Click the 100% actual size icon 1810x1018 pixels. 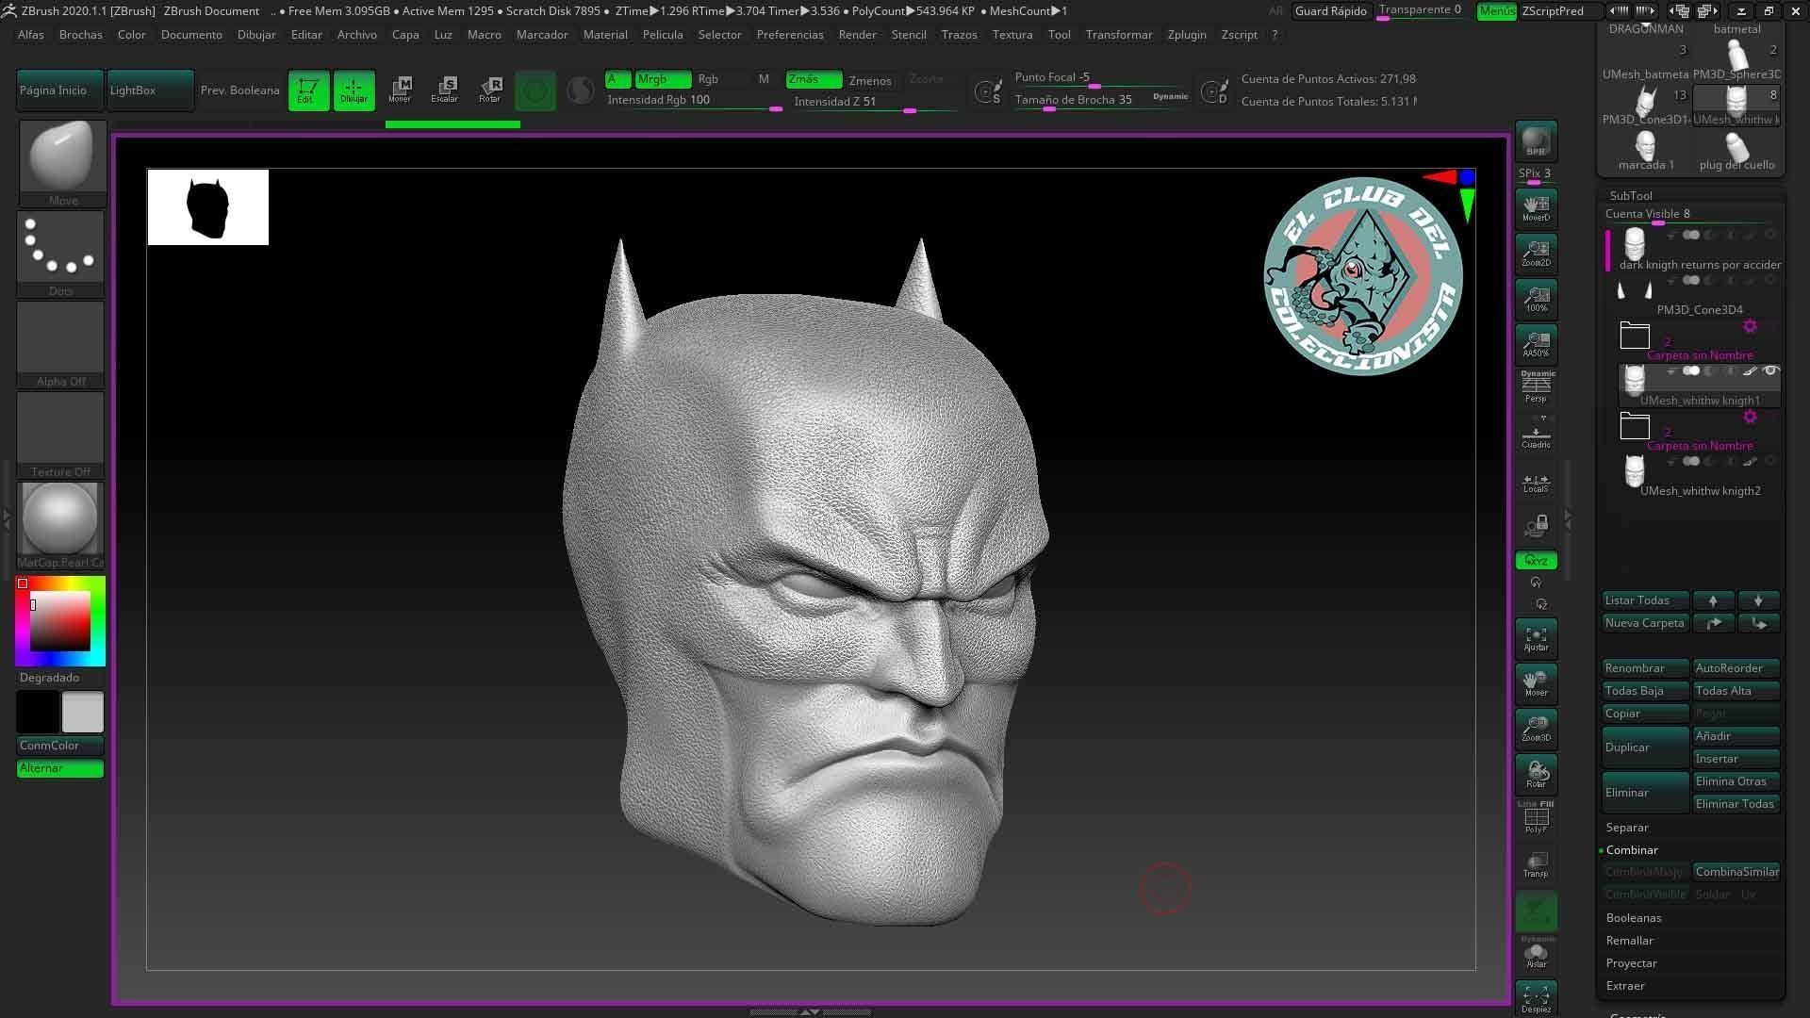1536,298
